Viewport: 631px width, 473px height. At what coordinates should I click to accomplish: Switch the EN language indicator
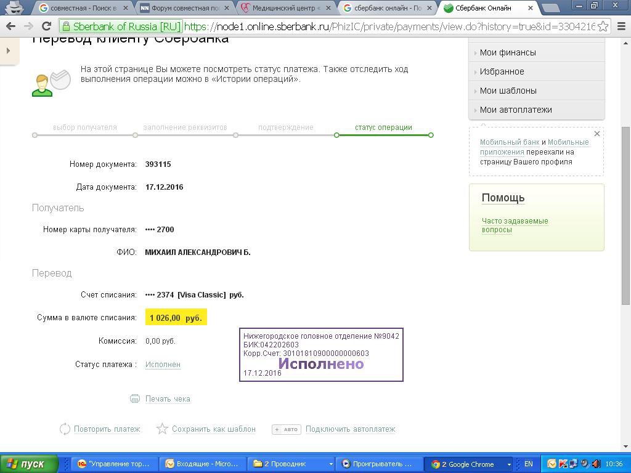pos(528,464)
